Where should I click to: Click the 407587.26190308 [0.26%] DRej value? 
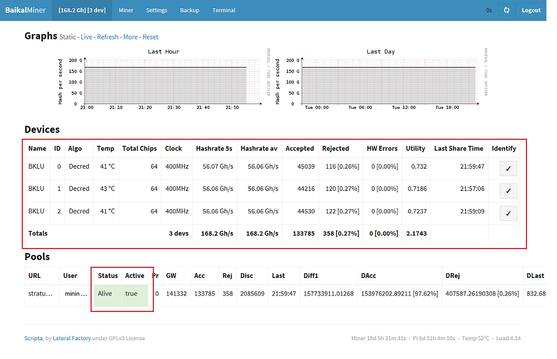(482, 294)
